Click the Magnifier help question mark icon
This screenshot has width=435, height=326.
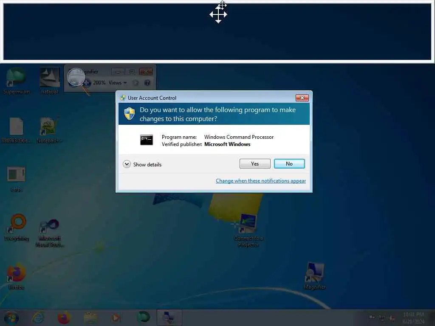[147, 83]
